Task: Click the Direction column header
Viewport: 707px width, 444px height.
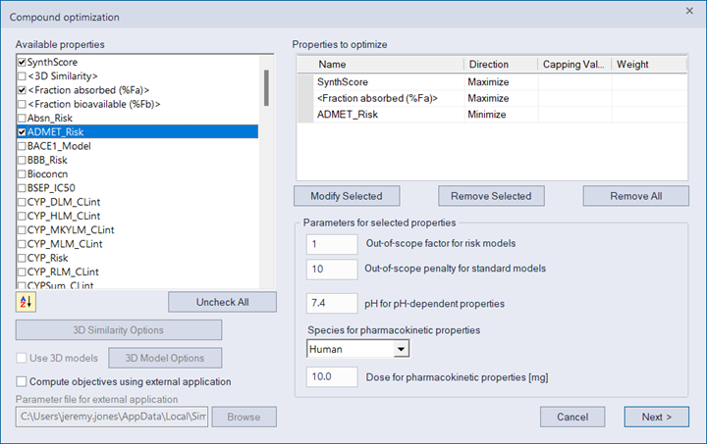Action: 501,65
